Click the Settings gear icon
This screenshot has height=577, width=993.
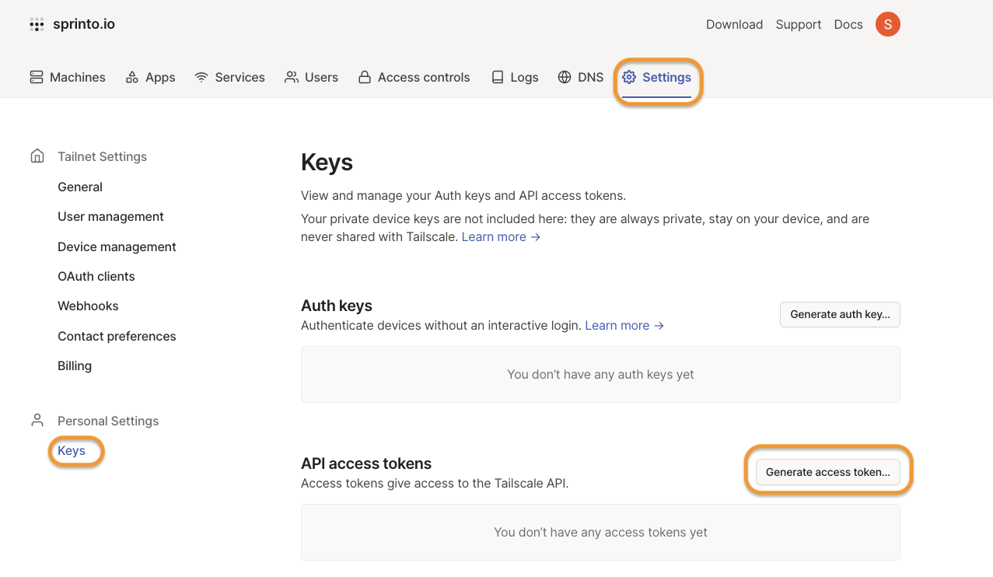coord(629,77)
